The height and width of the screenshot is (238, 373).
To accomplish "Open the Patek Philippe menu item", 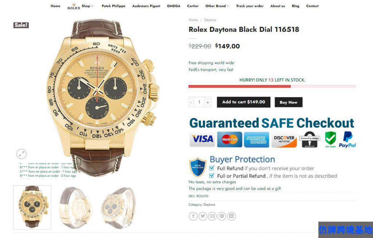I will tap(114, 6).
